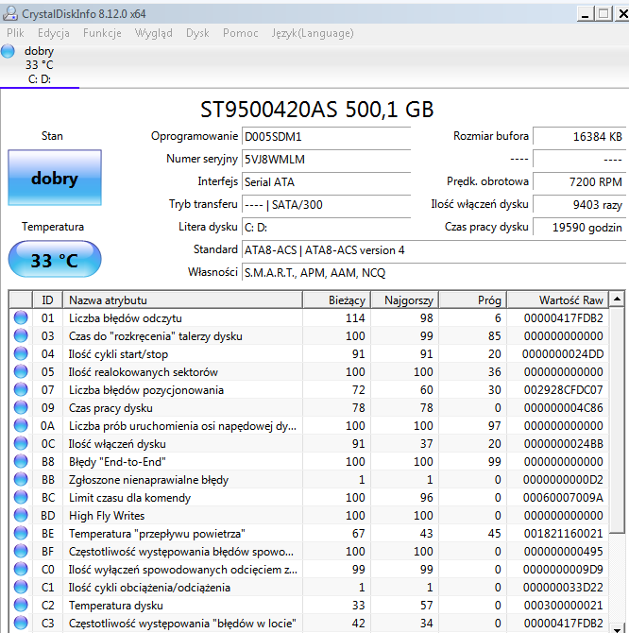The image size is (629, 633).
Task: Click status icon for attribute 0C power cycles
Action: tap(21, 443)
